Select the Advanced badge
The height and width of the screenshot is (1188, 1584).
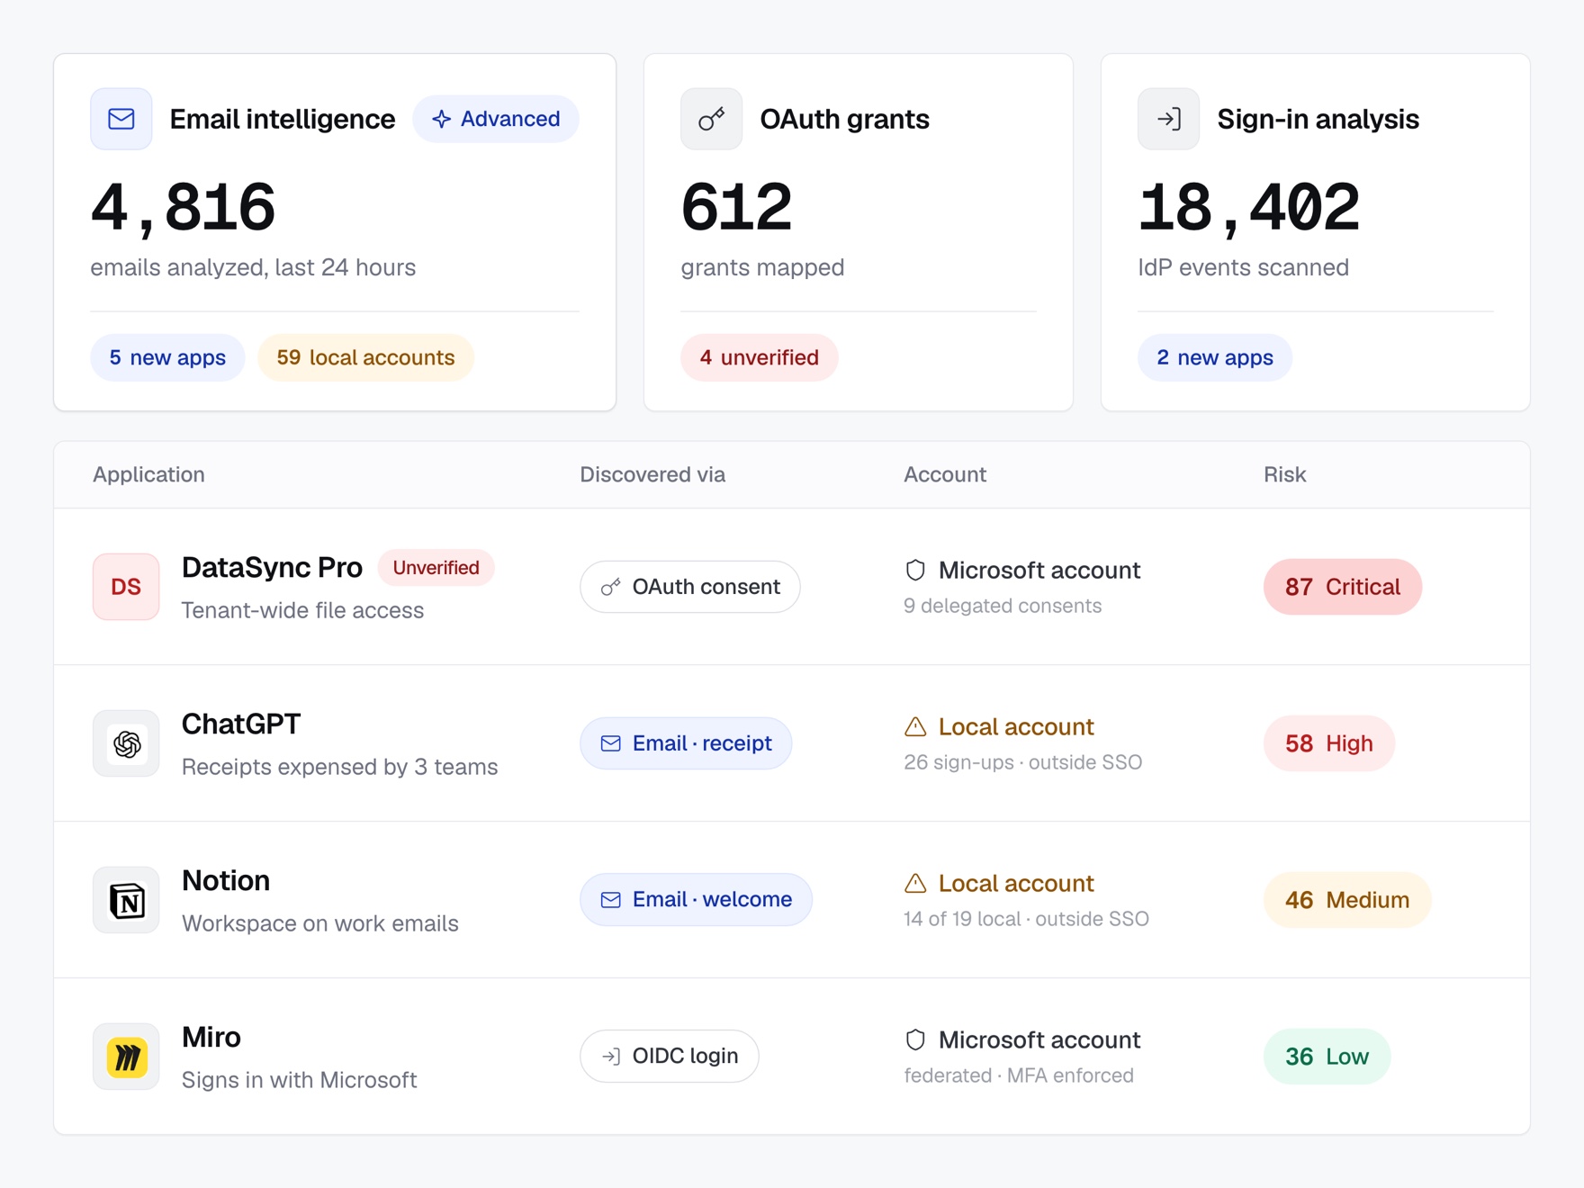pos(496,119)
